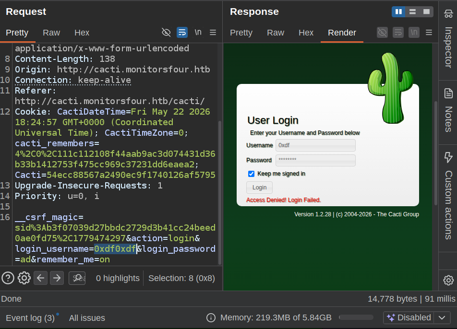Screen dimensions: 457x329
Task: Open the Event log (3)
Action: click(30, 318)
